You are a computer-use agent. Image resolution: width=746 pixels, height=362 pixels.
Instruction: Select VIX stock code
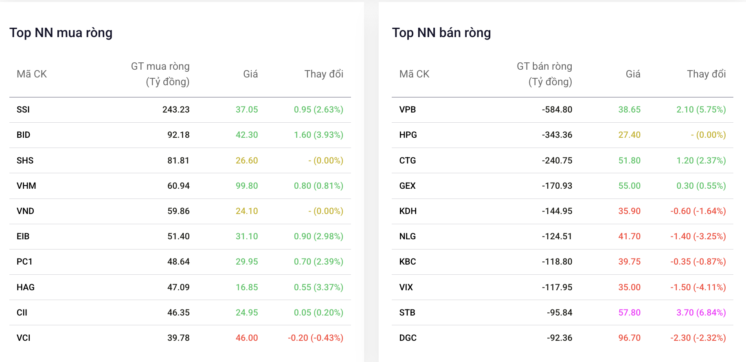(x=406, y=287)
